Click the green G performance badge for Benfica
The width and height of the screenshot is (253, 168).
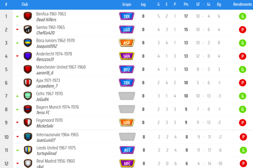[242, 16]
